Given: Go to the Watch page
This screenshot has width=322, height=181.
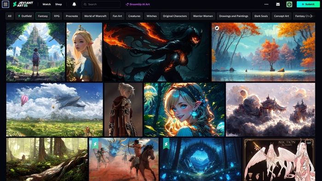Looking at the screenshot, I should click(46, 4).
